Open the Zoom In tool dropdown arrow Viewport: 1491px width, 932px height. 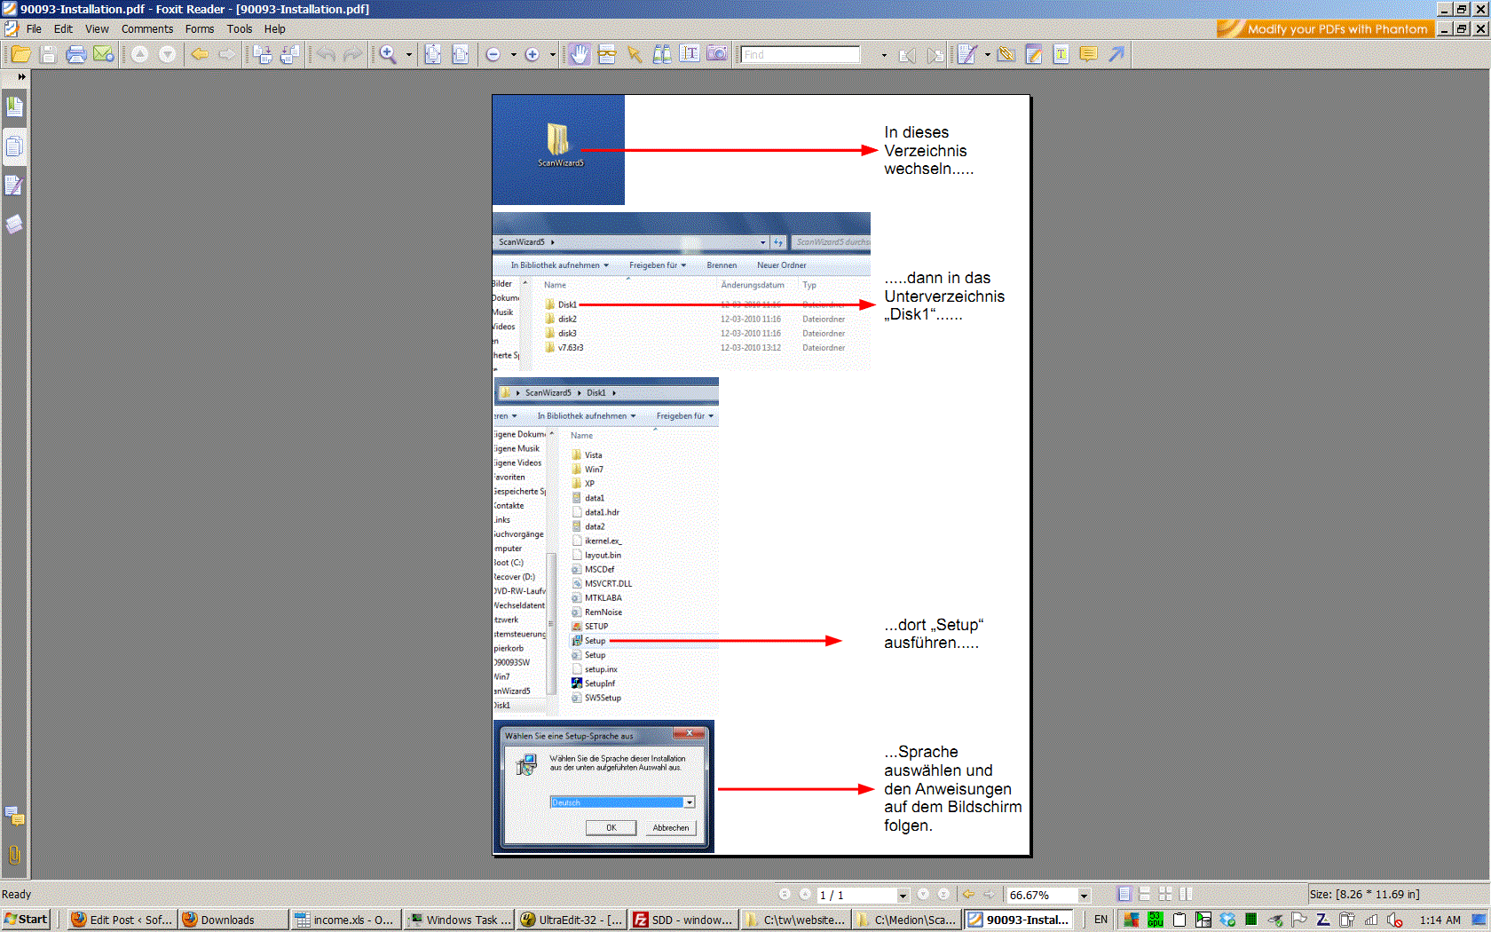pyautogui.click(x=409, y=55)
